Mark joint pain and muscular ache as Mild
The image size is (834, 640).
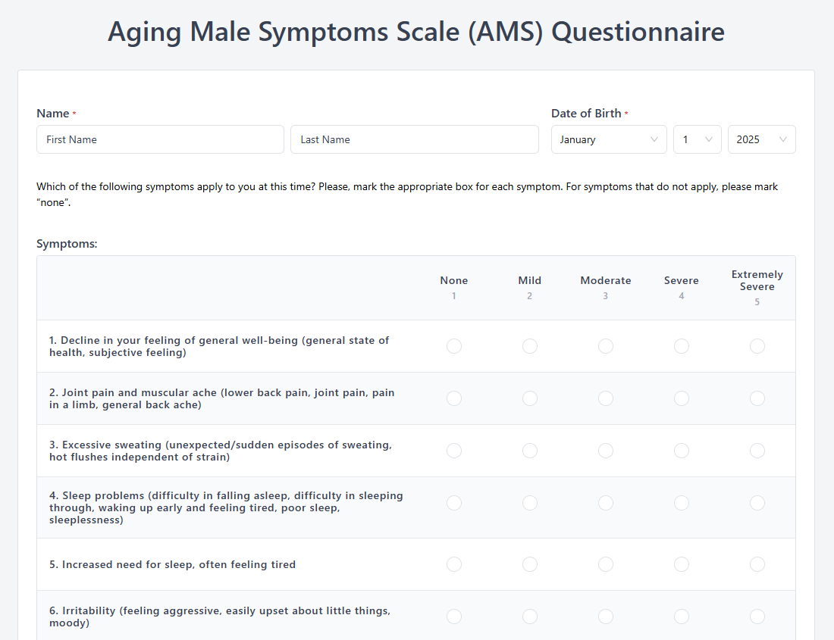[x=530, y=398]
